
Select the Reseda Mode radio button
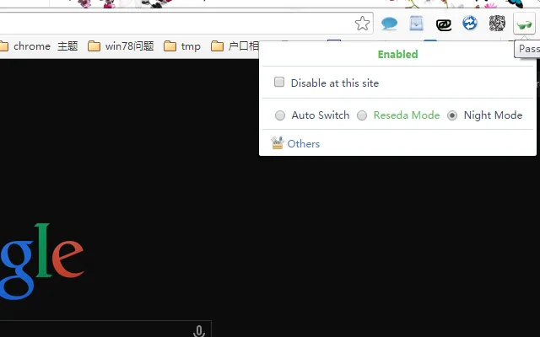362,115
